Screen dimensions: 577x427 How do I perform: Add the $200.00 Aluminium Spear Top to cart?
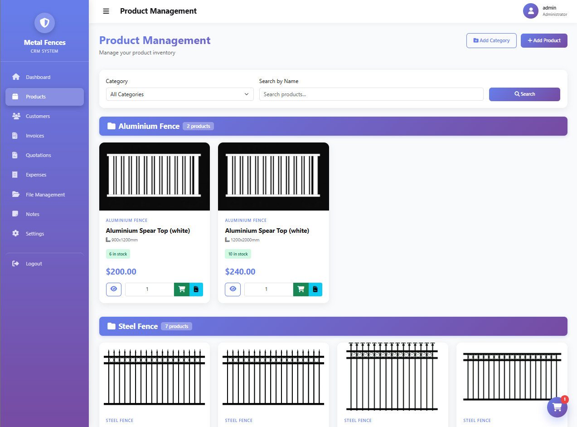tap(182, 289)
